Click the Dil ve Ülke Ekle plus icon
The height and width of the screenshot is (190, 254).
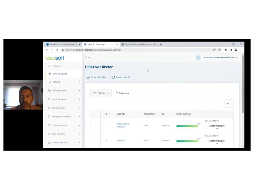click(88, 77)
